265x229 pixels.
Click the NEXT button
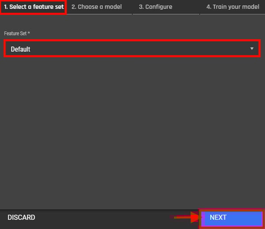tap(232, 218)
